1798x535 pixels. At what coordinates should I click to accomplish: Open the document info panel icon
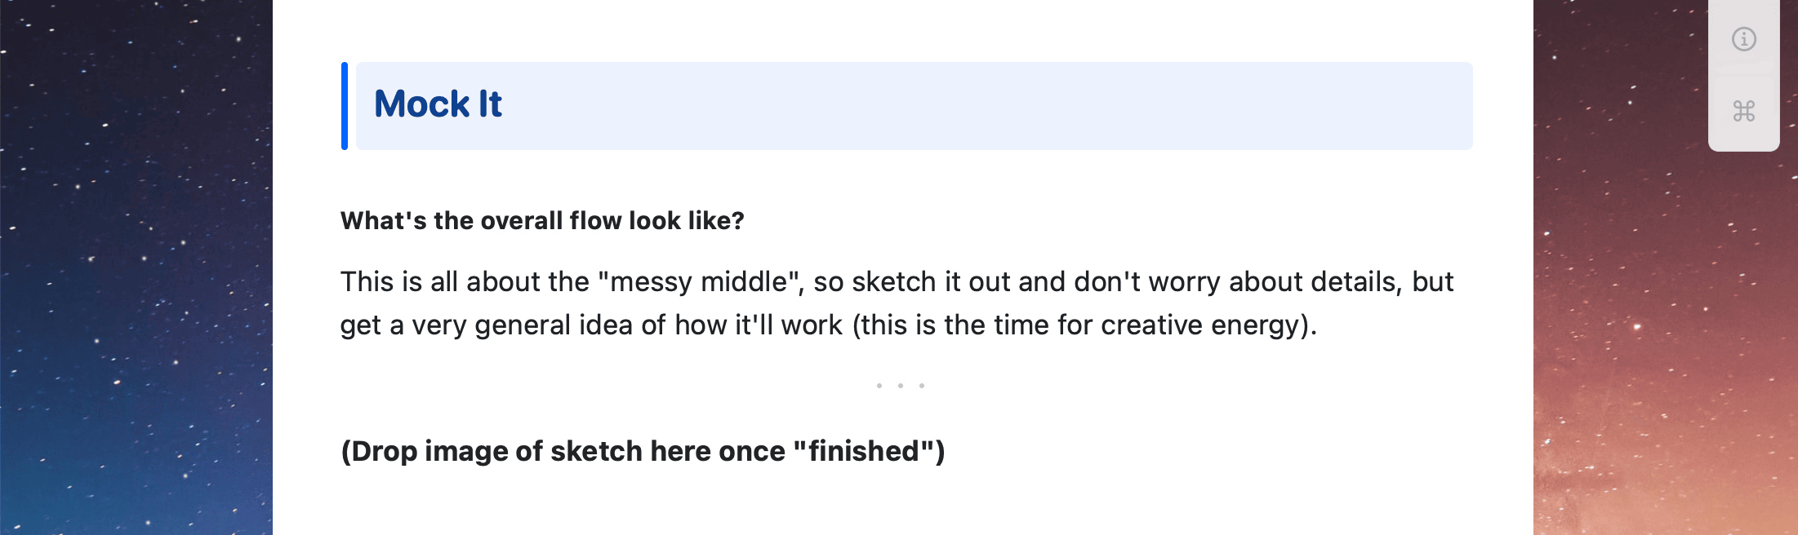[1743, 38]
